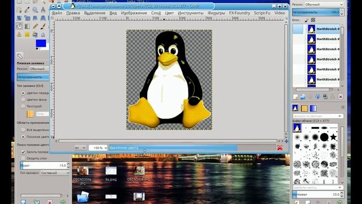Click the Порог threshold slider
Screen dimensions: 362x204
click(43, 165)
